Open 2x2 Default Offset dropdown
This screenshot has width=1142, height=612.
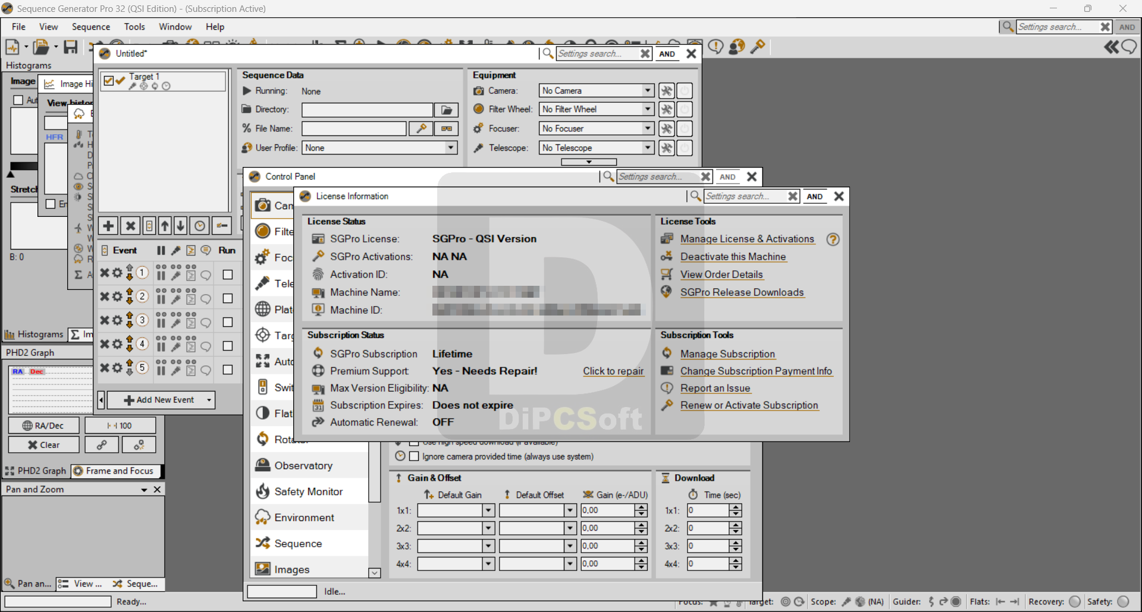point(570,528)
